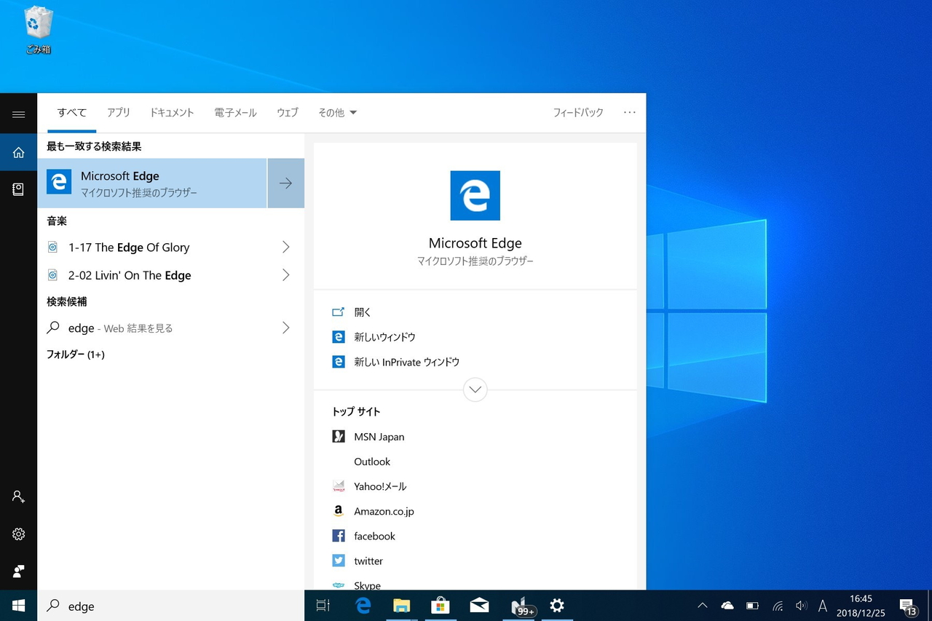Select the すべて tab
This screenshot has width=932, height=621.
tap(72, 113)
